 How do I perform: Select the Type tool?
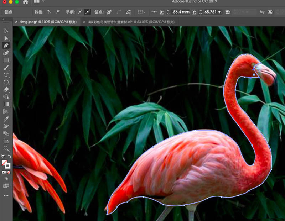pos(6,75)
